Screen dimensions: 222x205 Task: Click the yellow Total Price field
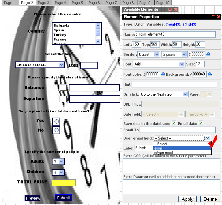click(x=64, y=183)
